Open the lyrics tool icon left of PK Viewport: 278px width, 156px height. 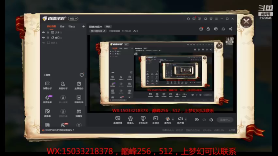click(x=47, y=125)
